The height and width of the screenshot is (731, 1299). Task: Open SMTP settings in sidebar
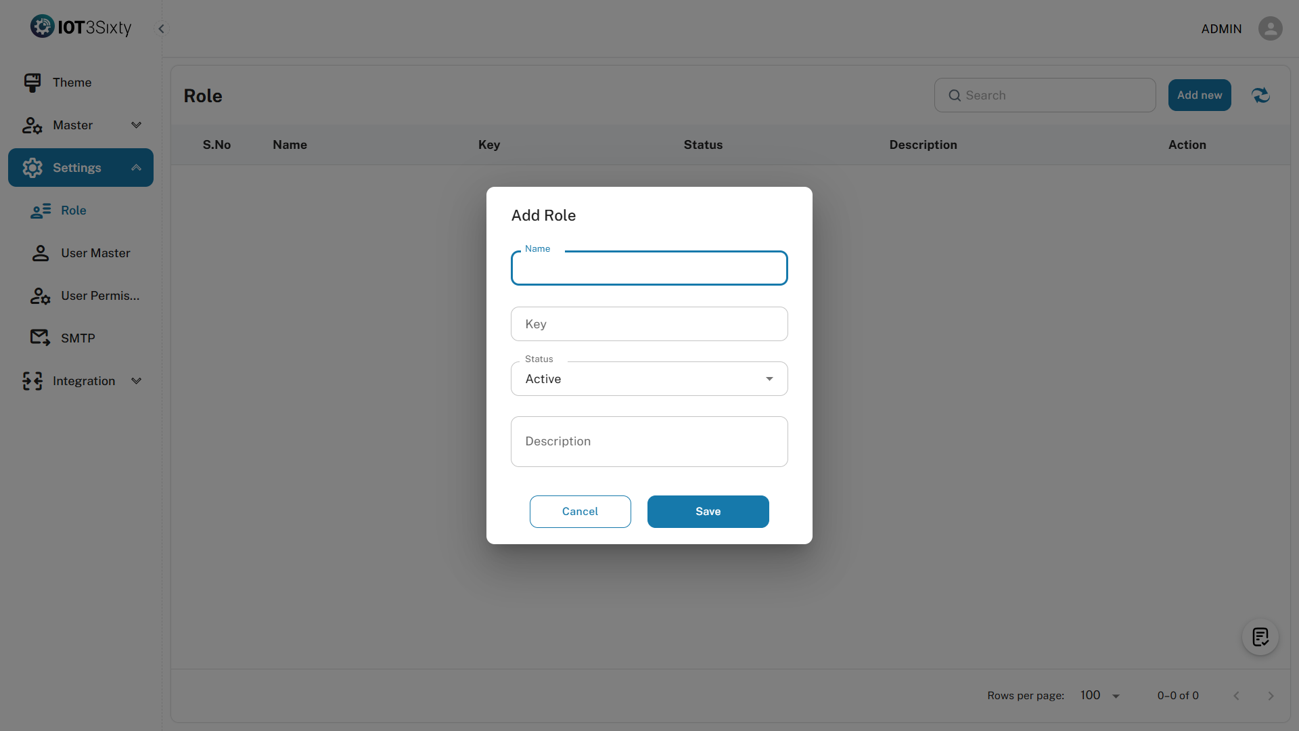pos(78,338)
